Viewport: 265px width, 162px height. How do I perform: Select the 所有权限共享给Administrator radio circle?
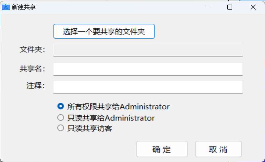point(61,106)
